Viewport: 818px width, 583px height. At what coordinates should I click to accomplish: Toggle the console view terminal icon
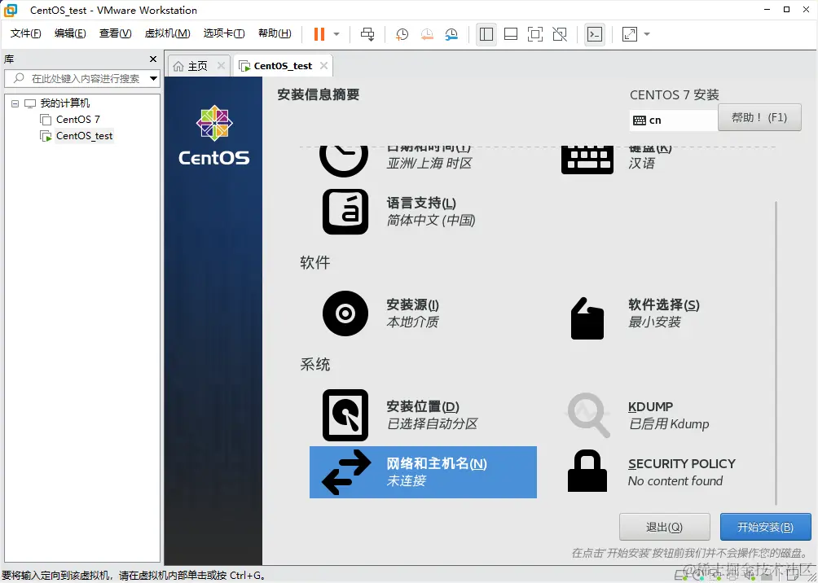[x=595, y=34]
